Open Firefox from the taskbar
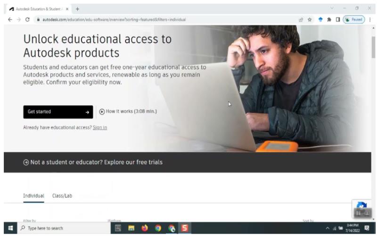The height and width of the screenshot is (236, 377). point(145,228)
